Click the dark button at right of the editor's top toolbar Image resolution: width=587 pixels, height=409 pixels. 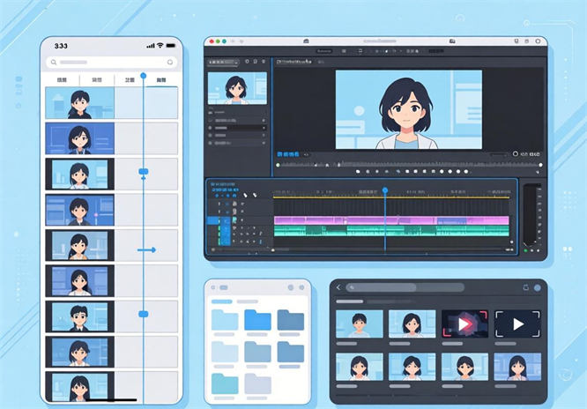(x=436, y=51)
